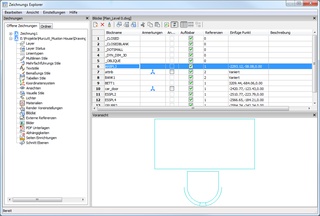Toggle the An... checkbox for attrib row
Viewport: 320px width, 216px height.
tap(172, 72)
